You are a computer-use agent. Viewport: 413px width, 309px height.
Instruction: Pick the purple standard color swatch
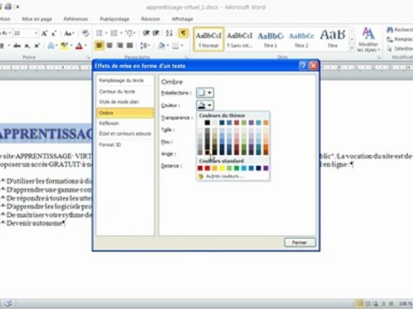pos(266,168)
